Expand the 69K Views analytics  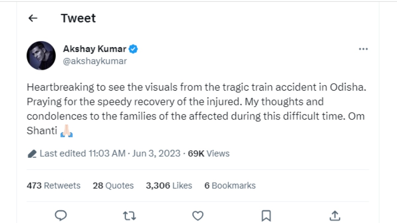point(208,153)
